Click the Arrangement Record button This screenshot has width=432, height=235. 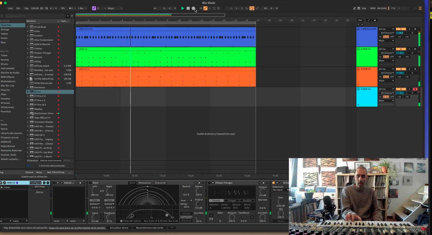tap(193, 8)
